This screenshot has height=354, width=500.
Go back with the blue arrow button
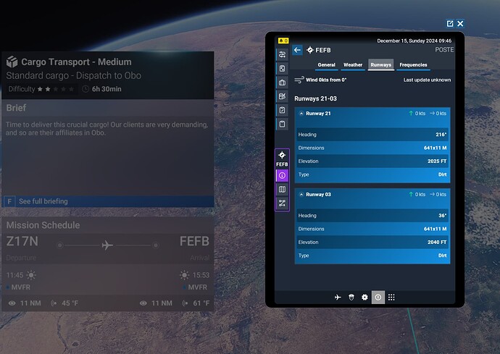click(297, 50)
